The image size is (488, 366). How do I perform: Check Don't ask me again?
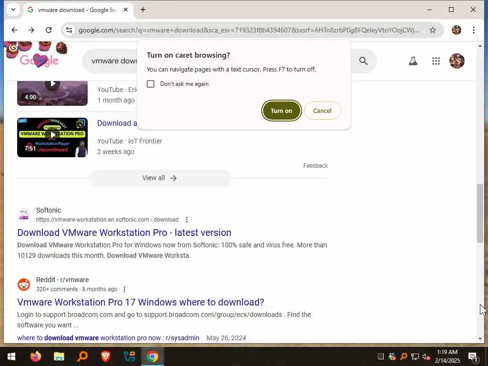tap(151, 84)
